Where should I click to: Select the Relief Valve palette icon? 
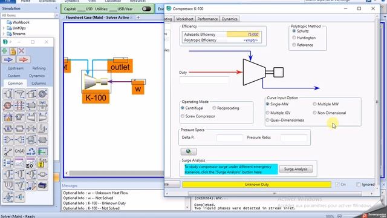[x=42, y=128]
